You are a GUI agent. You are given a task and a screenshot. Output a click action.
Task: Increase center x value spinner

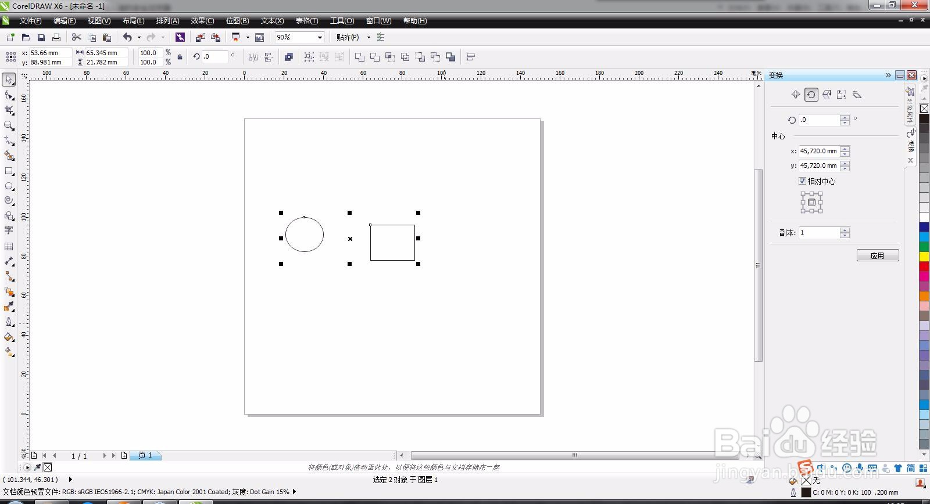(845, 148)
